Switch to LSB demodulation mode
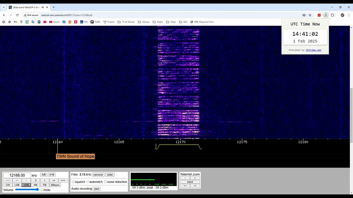The width and height of the screenshot is (353, 198). pyautogui.click(x=17, y=185)
